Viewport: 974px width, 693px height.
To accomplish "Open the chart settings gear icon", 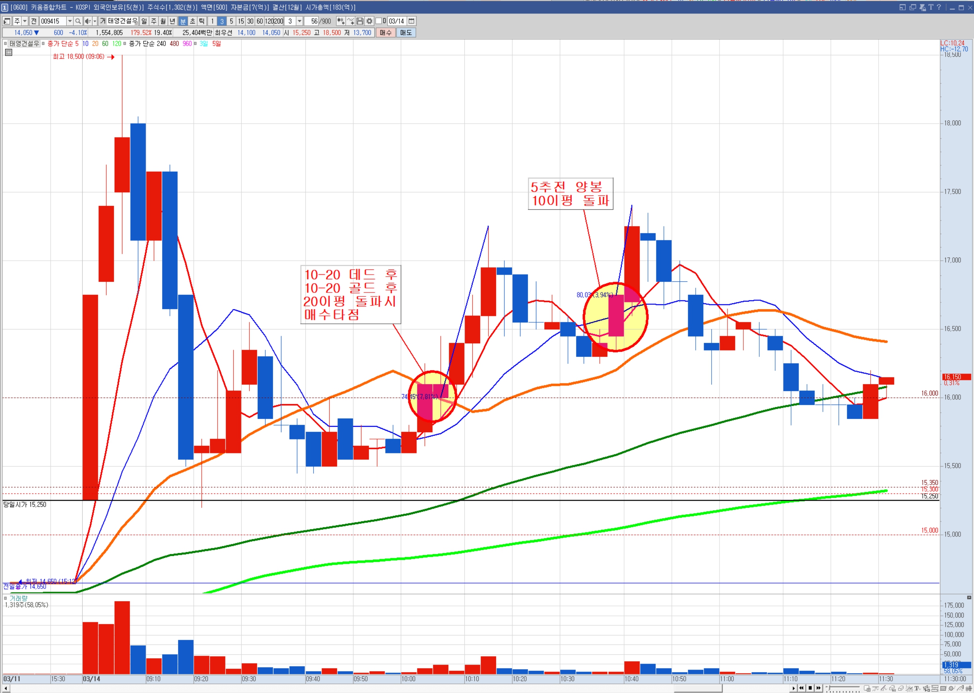I will coord(369,21).
